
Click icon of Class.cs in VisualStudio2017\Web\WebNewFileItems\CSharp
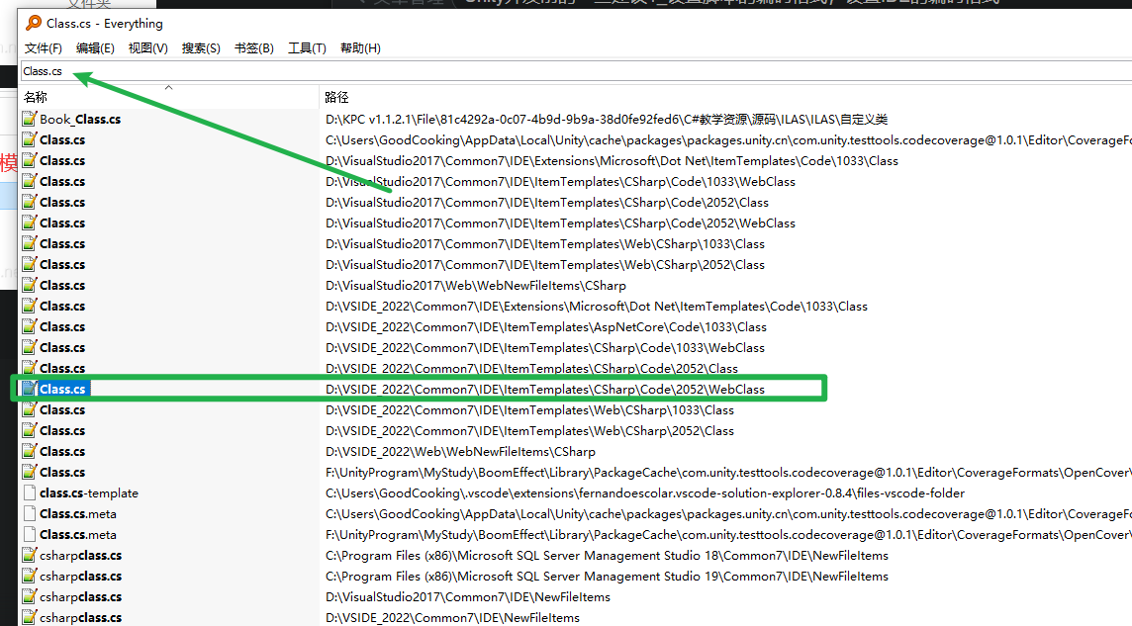(30, 286)
